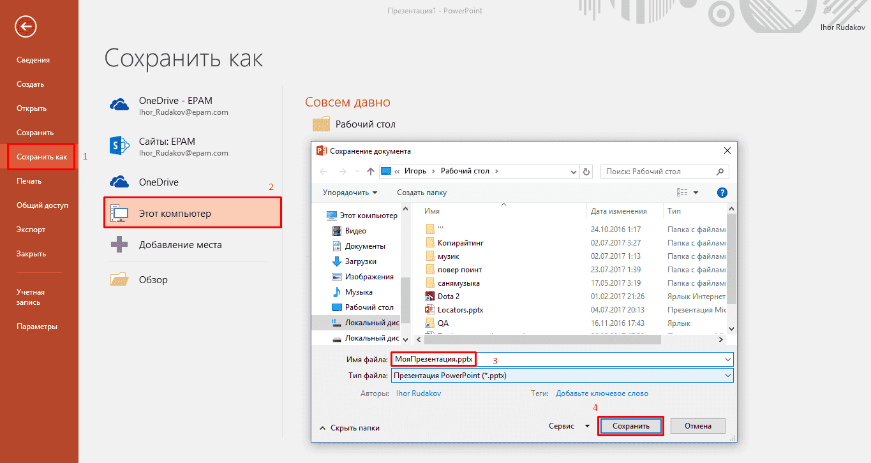Screen dimensions: 871x463
Task: Expand the Игорь breadcrumb chevron
Action: pos(433,171)
